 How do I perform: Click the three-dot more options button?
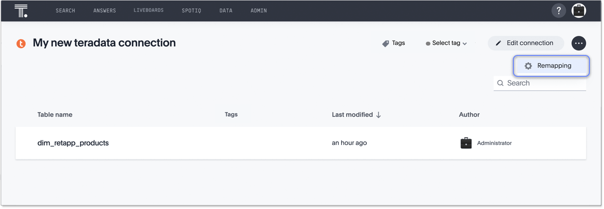578,43
